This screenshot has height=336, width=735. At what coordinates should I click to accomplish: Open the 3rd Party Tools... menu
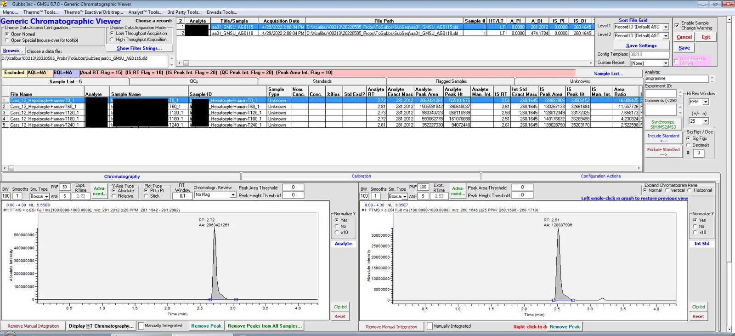click(184, 12)
